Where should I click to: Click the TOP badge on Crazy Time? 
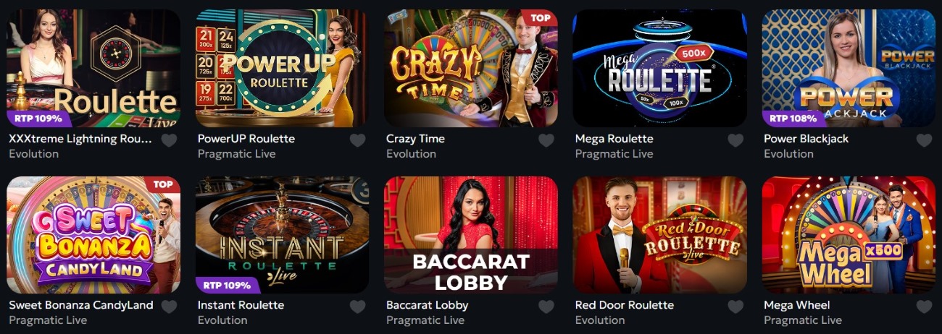[x=541, y=18]
